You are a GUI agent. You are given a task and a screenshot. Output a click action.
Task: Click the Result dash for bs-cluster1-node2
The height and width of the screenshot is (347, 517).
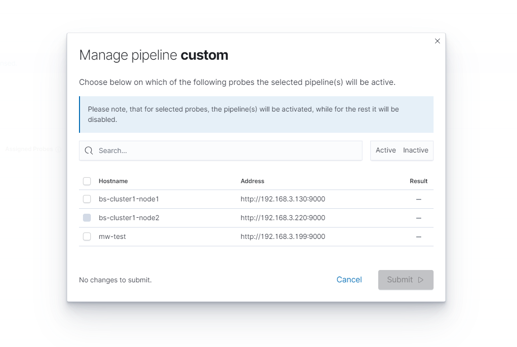tap(418, 218)
